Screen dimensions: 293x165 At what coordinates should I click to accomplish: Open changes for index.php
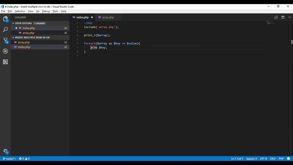(x=276, y=17)
